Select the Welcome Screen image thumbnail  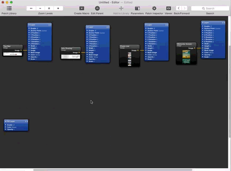186,57
